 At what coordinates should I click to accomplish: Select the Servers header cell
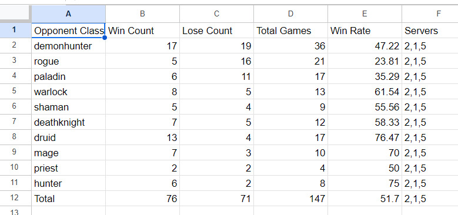tap(430, 31)
